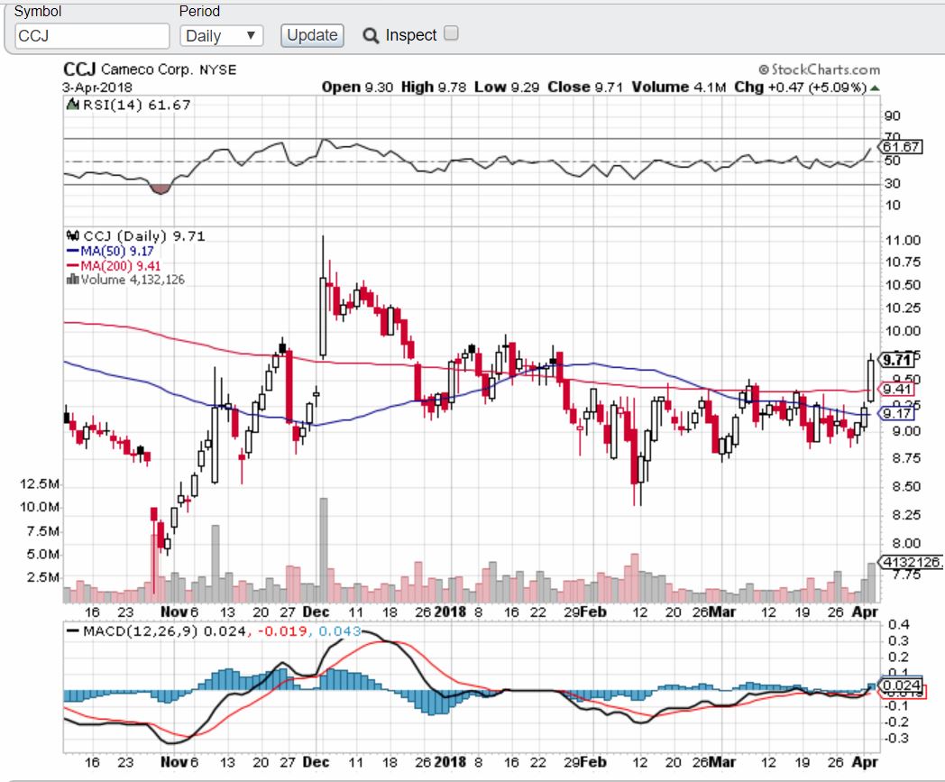Click the MA(50) 9.17 legend label
945x782 pixels.
click(117, 251)
